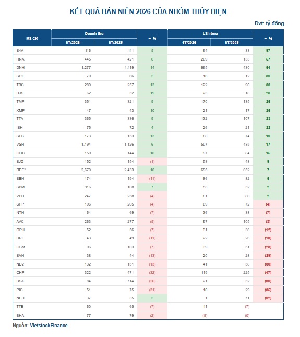
Task: Select the BHA ticker row
Action: [x=148, y=315]
